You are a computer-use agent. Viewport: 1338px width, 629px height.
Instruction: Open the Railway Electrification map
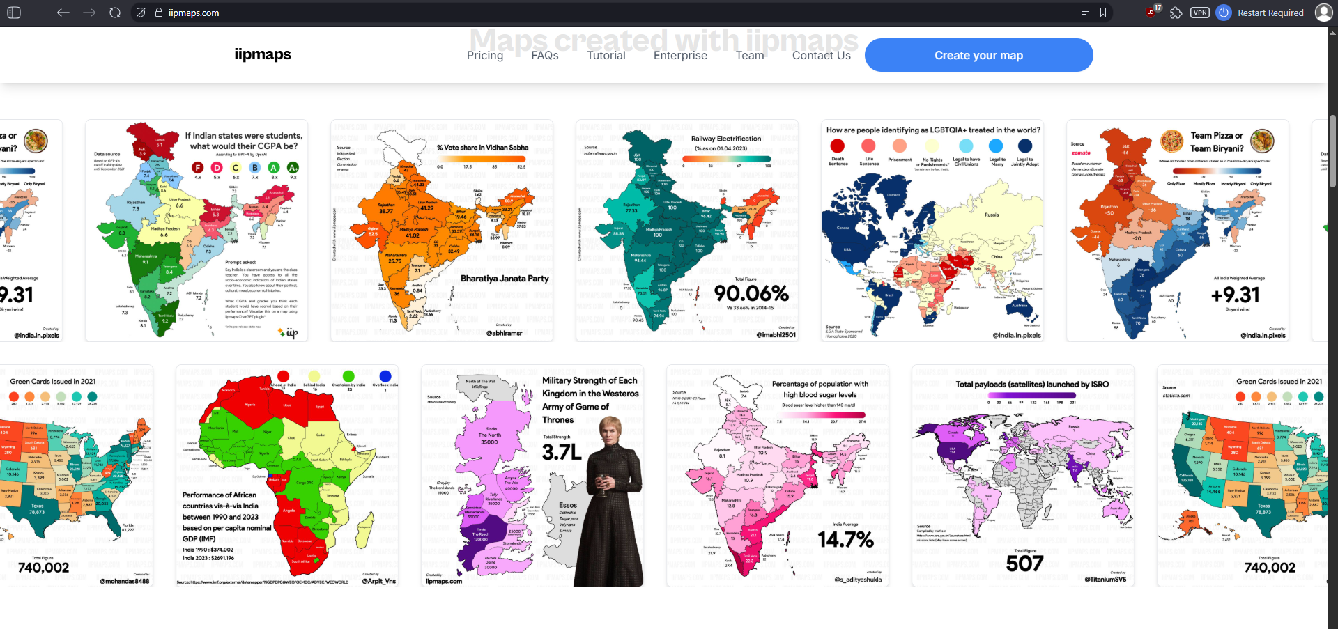coord(687,231)
